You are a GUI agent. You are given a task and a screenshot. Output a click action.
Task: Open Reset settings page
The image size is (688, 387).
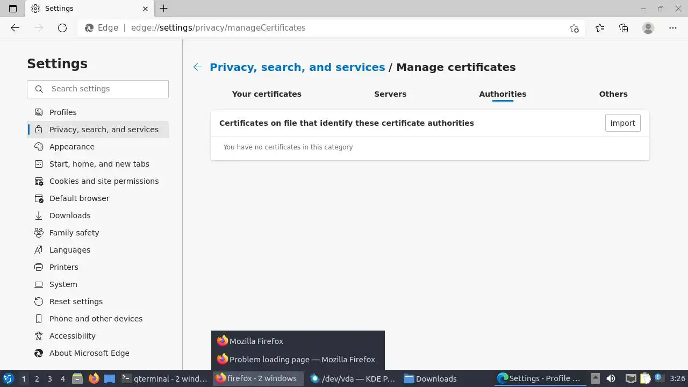pyautogui.click(x=98, y=302)
